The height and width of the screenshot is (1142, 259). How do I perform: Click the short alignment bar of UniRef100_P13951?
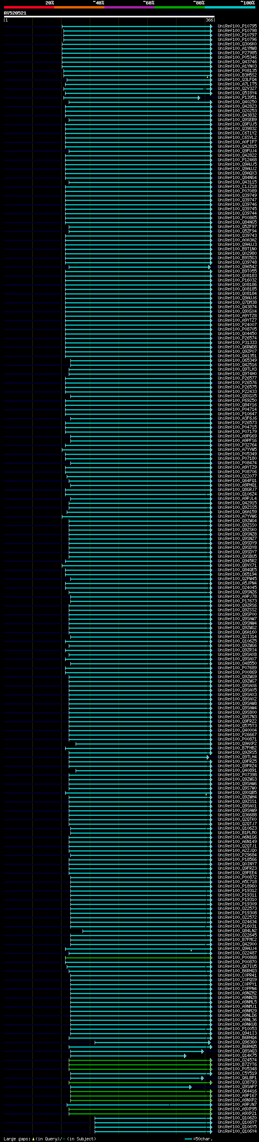132,98
